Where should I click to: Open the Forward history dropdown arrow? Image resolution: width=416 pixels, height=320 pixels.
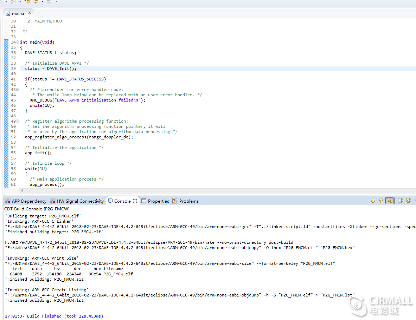[x=56, y=2]
